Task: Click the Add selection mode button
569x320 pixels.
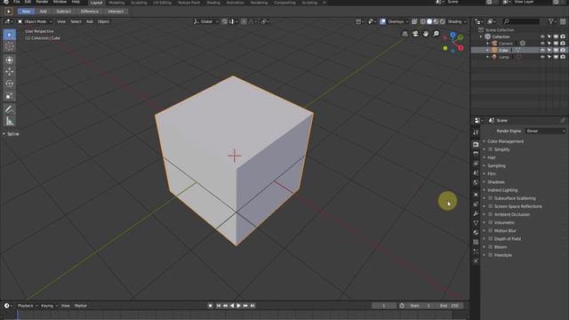Action: pyautogui.click(x=44, y=12)
